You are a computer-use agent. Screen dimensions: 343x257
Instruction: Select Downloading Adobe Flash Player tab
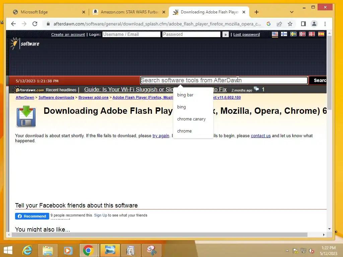click(209, 12)
